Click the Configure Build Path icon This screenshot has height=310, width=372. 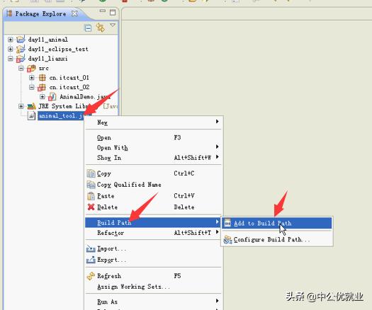[x=227, y=240]
